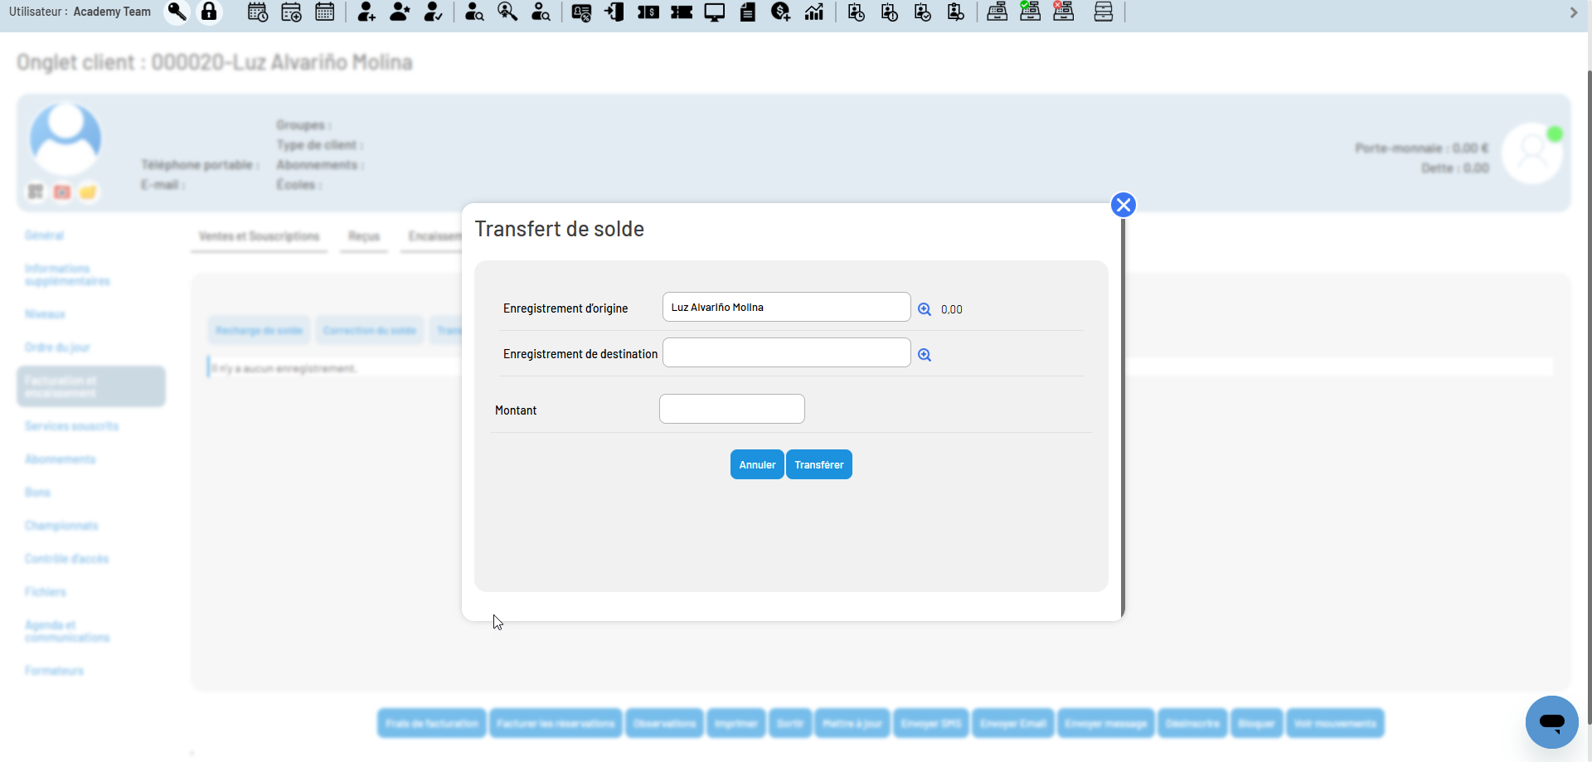
Task: Open the ID card with percent icon
Action: coord(581,12)
